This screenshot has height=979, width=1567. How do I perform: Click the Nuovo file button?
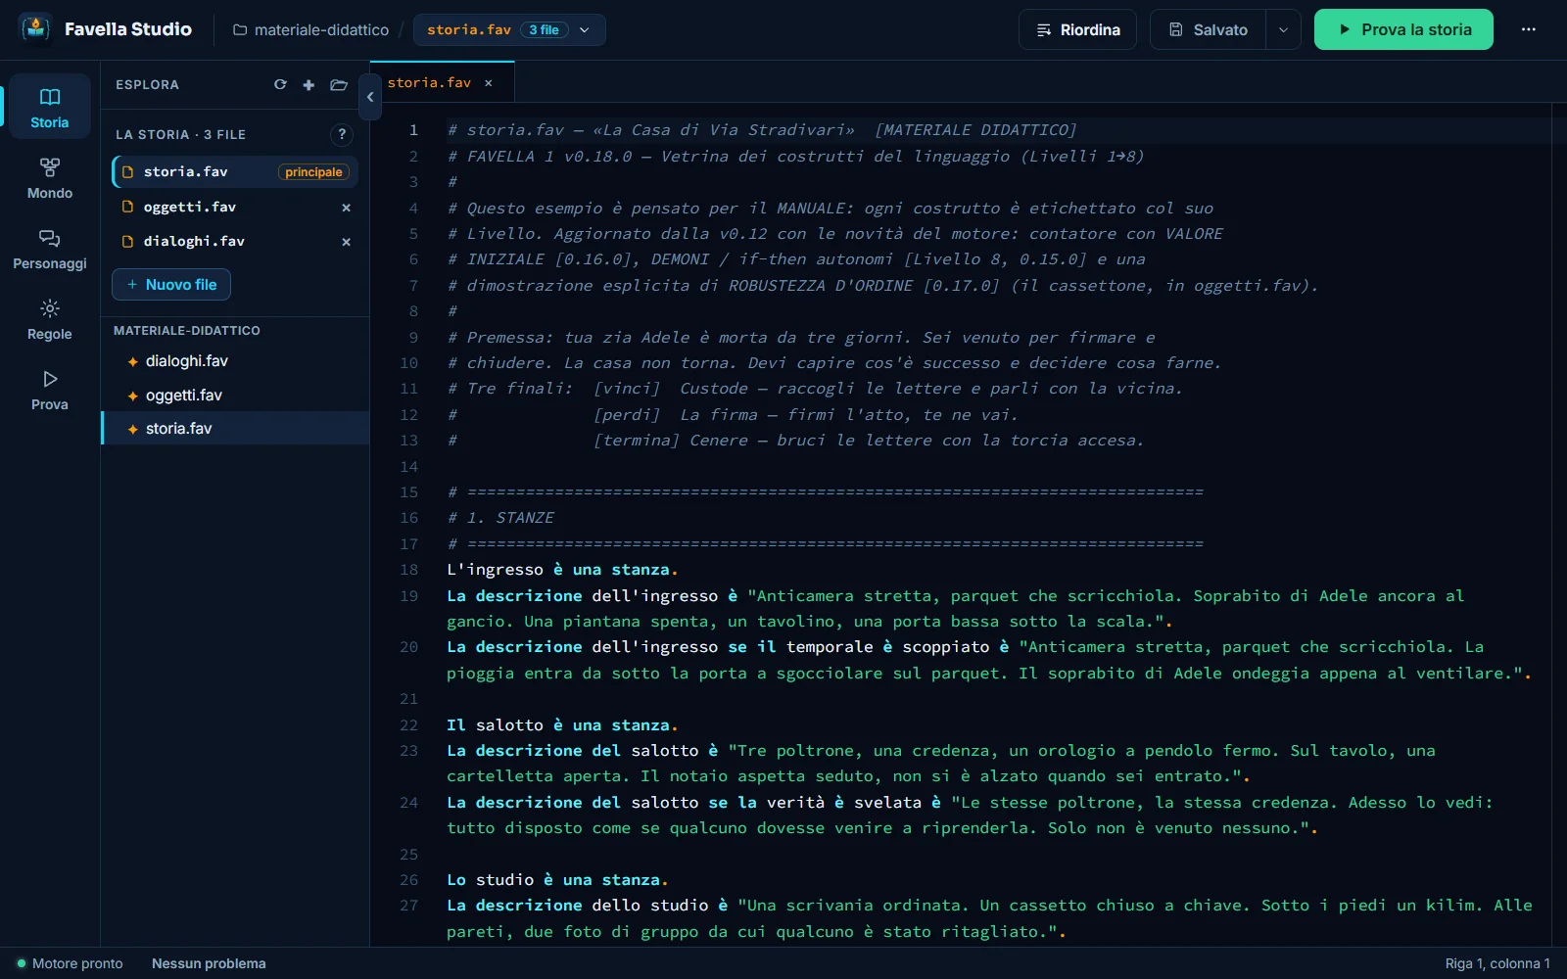(x=171, y=285)
